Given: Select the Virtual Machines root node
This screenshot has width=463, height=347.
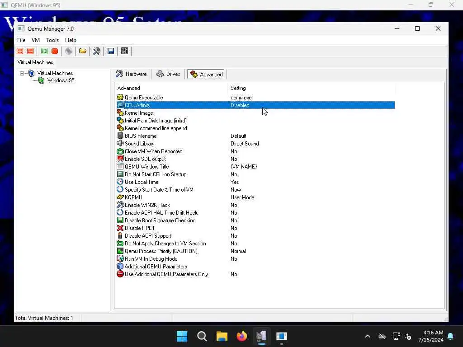Looking at the screenshot, I should coord(55,73).
